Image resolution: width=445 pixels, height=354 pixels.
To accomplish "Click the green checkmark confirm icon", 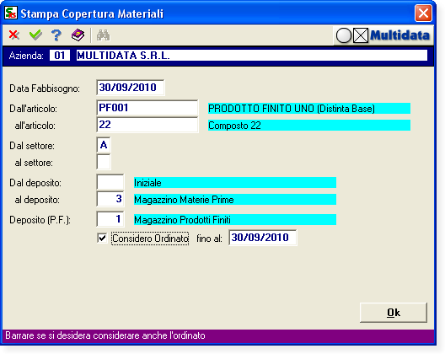I will [x=35, y=35].
